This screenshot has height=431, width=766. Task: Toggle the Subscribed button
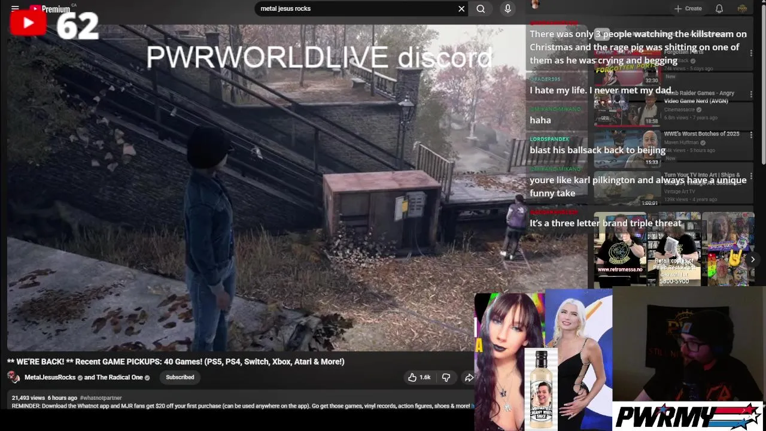coord(180,377)
